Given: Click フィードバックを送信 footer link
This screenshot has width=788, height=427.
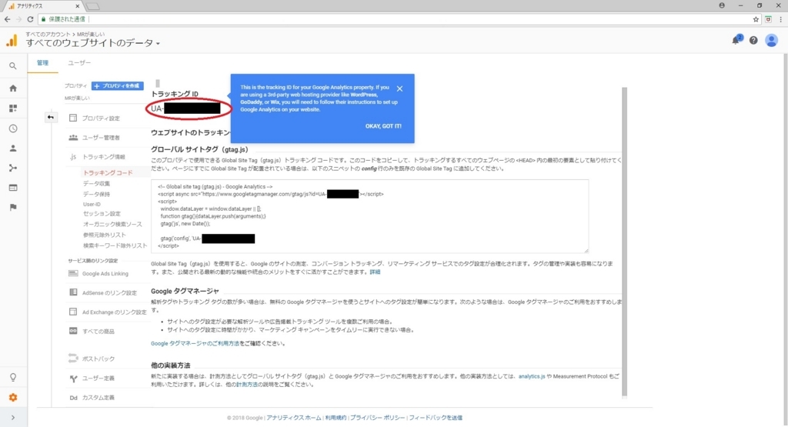Looking at the screenshot, I should click(436, 418).
